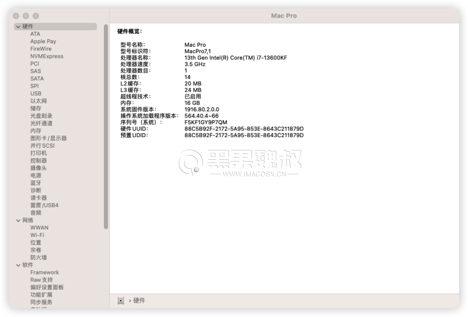468x317 pixels.
Task: Click the window close button
Action: click(16, 16)
